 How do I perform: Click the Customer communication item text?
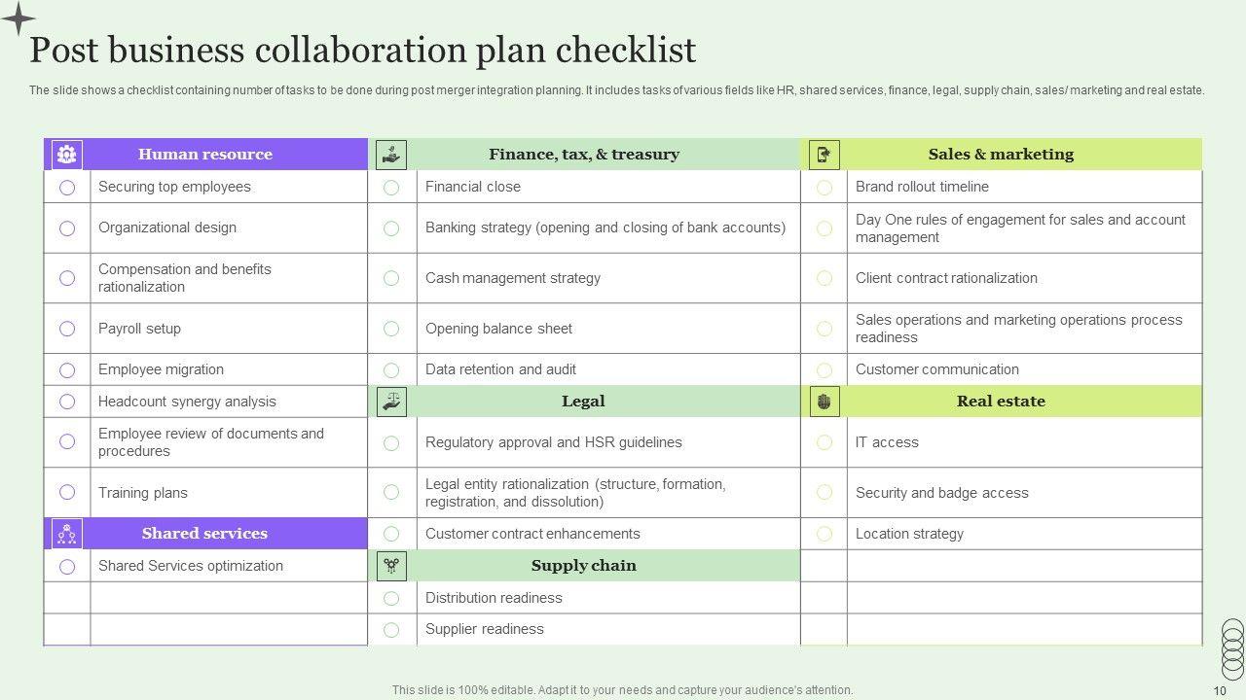[x=936, y=369]
